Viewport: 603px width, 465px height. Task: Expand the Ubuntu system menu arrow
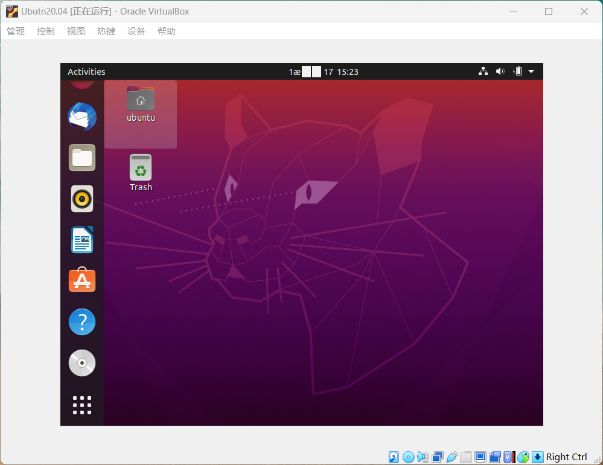(x=531, y=71)
